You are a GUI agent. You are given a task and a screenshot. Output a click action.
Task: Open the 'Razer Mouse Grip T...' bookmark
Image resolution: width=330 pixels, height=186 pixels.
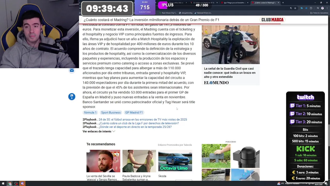pyautogui.click(x=168, y=13)
